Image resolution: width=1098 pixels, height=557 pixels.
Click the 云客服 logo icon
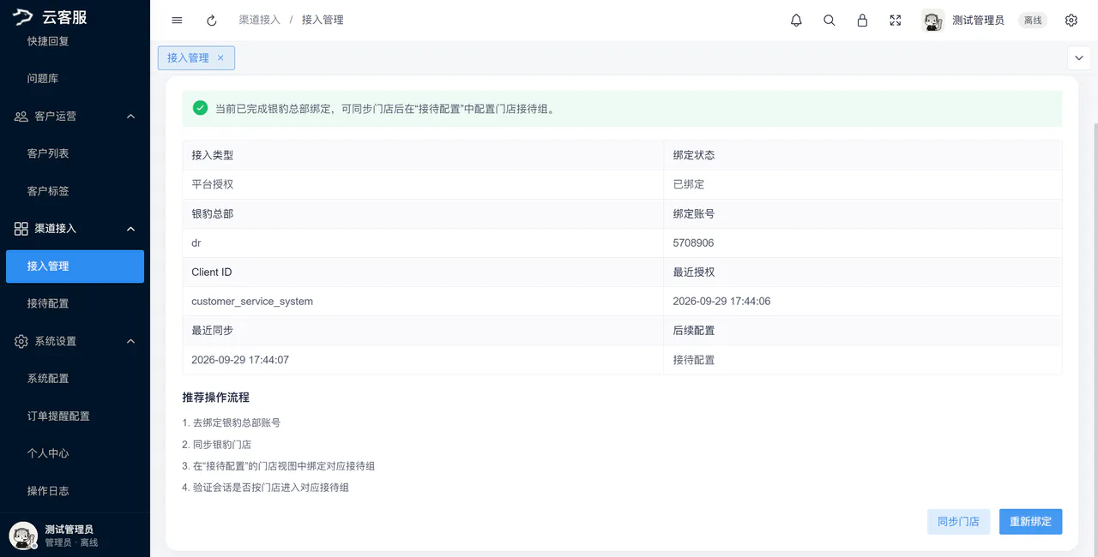pos(22,17)
